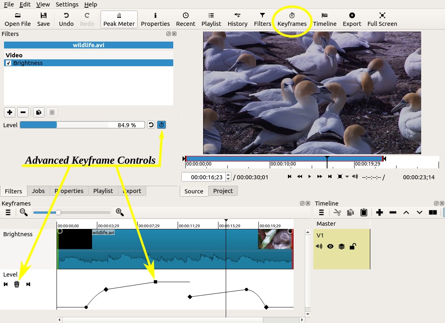Switch to the Project tab
Viewport: 445px width, 323px height.
pyautogui.click(x=223, y=191)
